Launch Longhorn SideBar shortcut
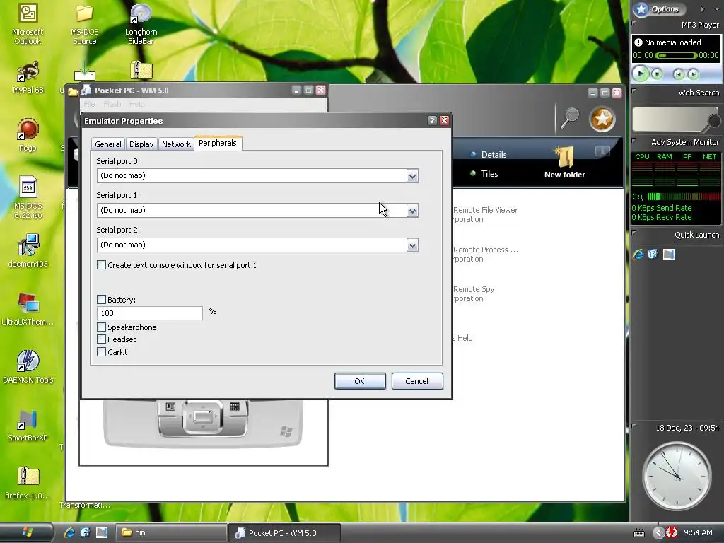 point(141,24)
